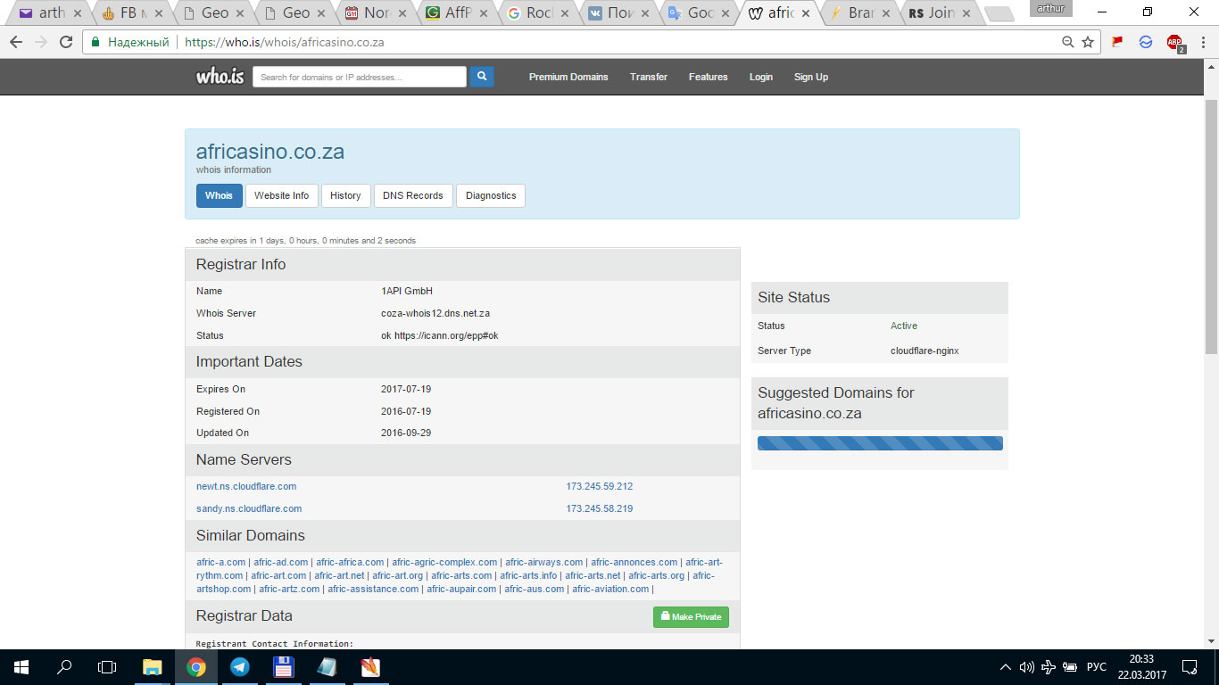Image resolution: width=1219 pixels, height=685 pixels.
Task: Click the striped suggested domains loading bar
Action: tap(880, 443)
